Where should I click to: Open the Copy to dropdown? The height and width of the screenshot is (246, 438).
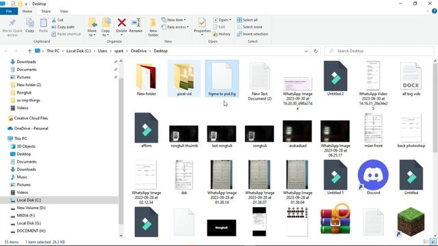click(105, 27)
